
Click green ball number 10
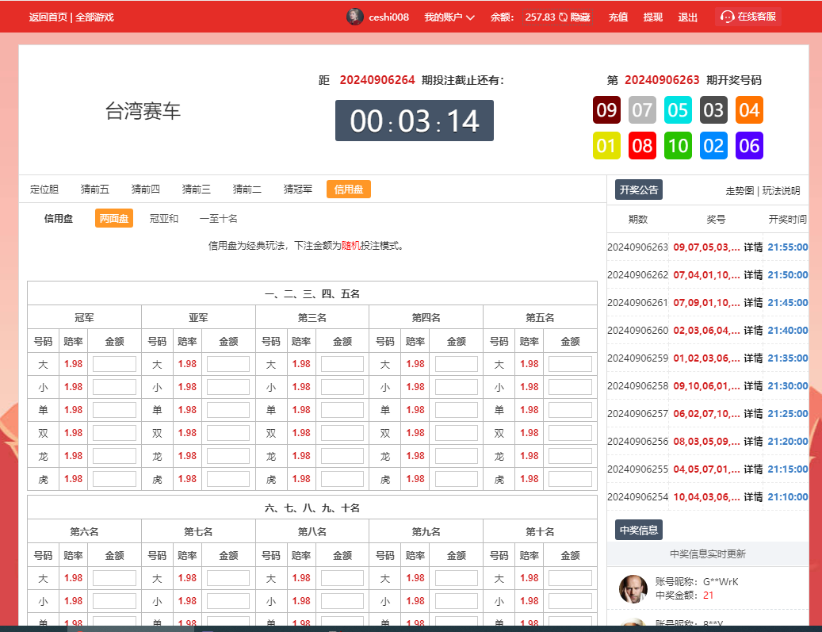click(x=678, y=145)
